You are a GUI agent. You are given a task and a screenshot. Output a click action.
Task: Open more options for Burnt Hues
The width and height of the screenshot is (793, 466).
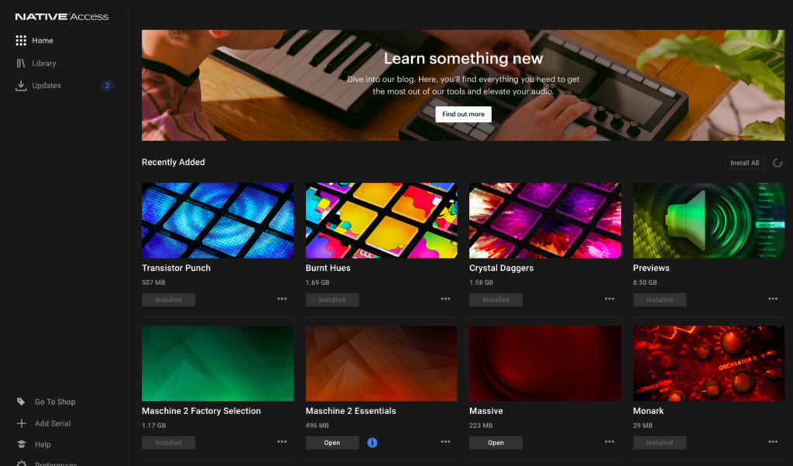click(445, 299)
